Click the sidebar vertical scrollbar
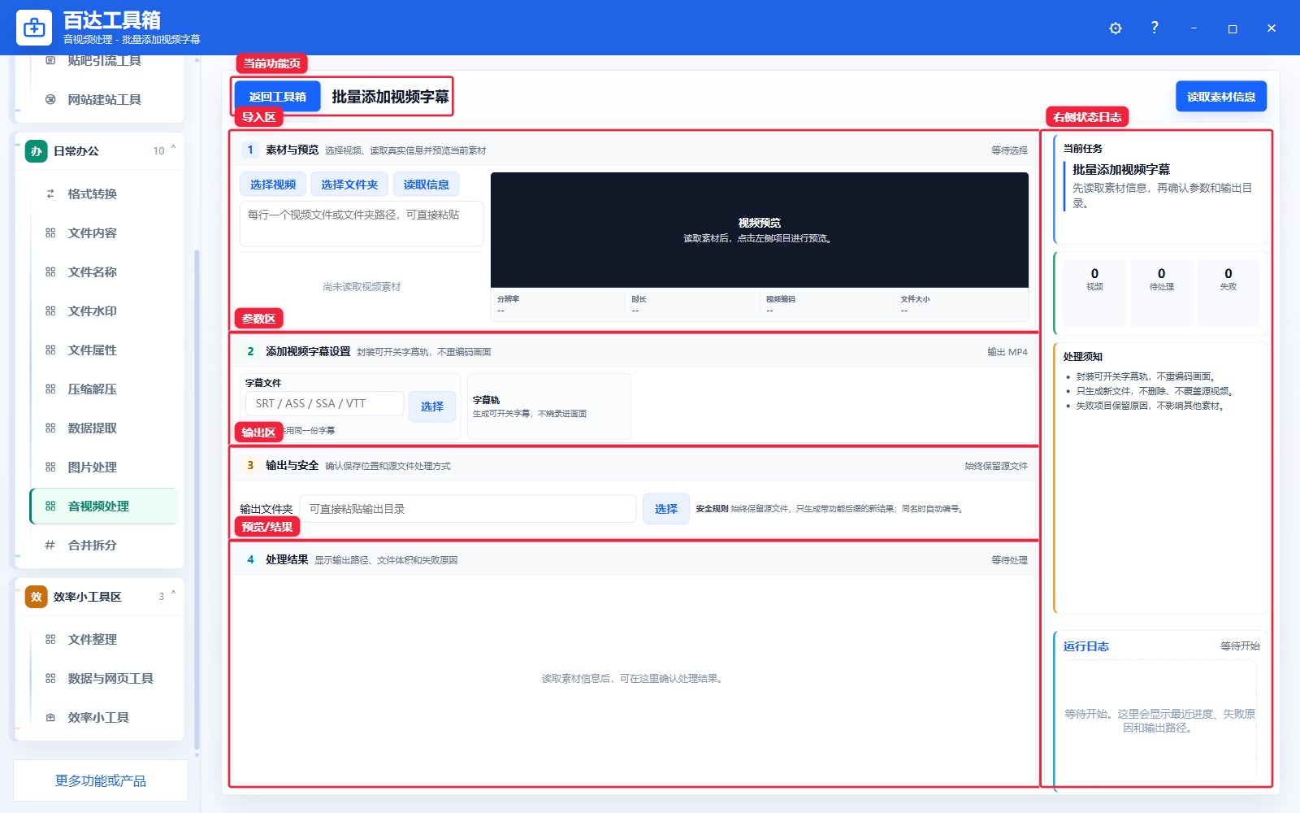Screen dimensions: 1300x813 point(197,500)
